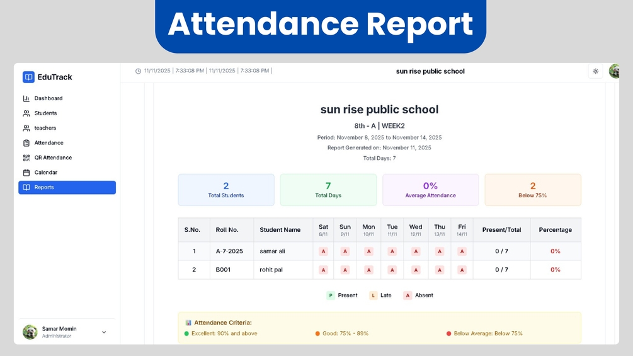This screenshot has height=356, width=633.
Task: Click the Samar Momin sidebar avatar
Action: click(30, 332)
